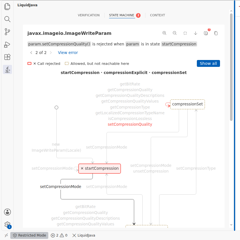Click the View error link
The width and height of the screenshot is (240, 240).
pyautogui.click(x=68, y=53)
